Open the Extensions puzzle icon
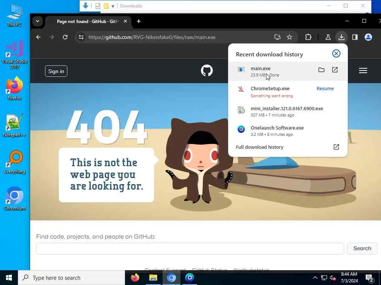The image size is (381, 285). coord(308,37)
